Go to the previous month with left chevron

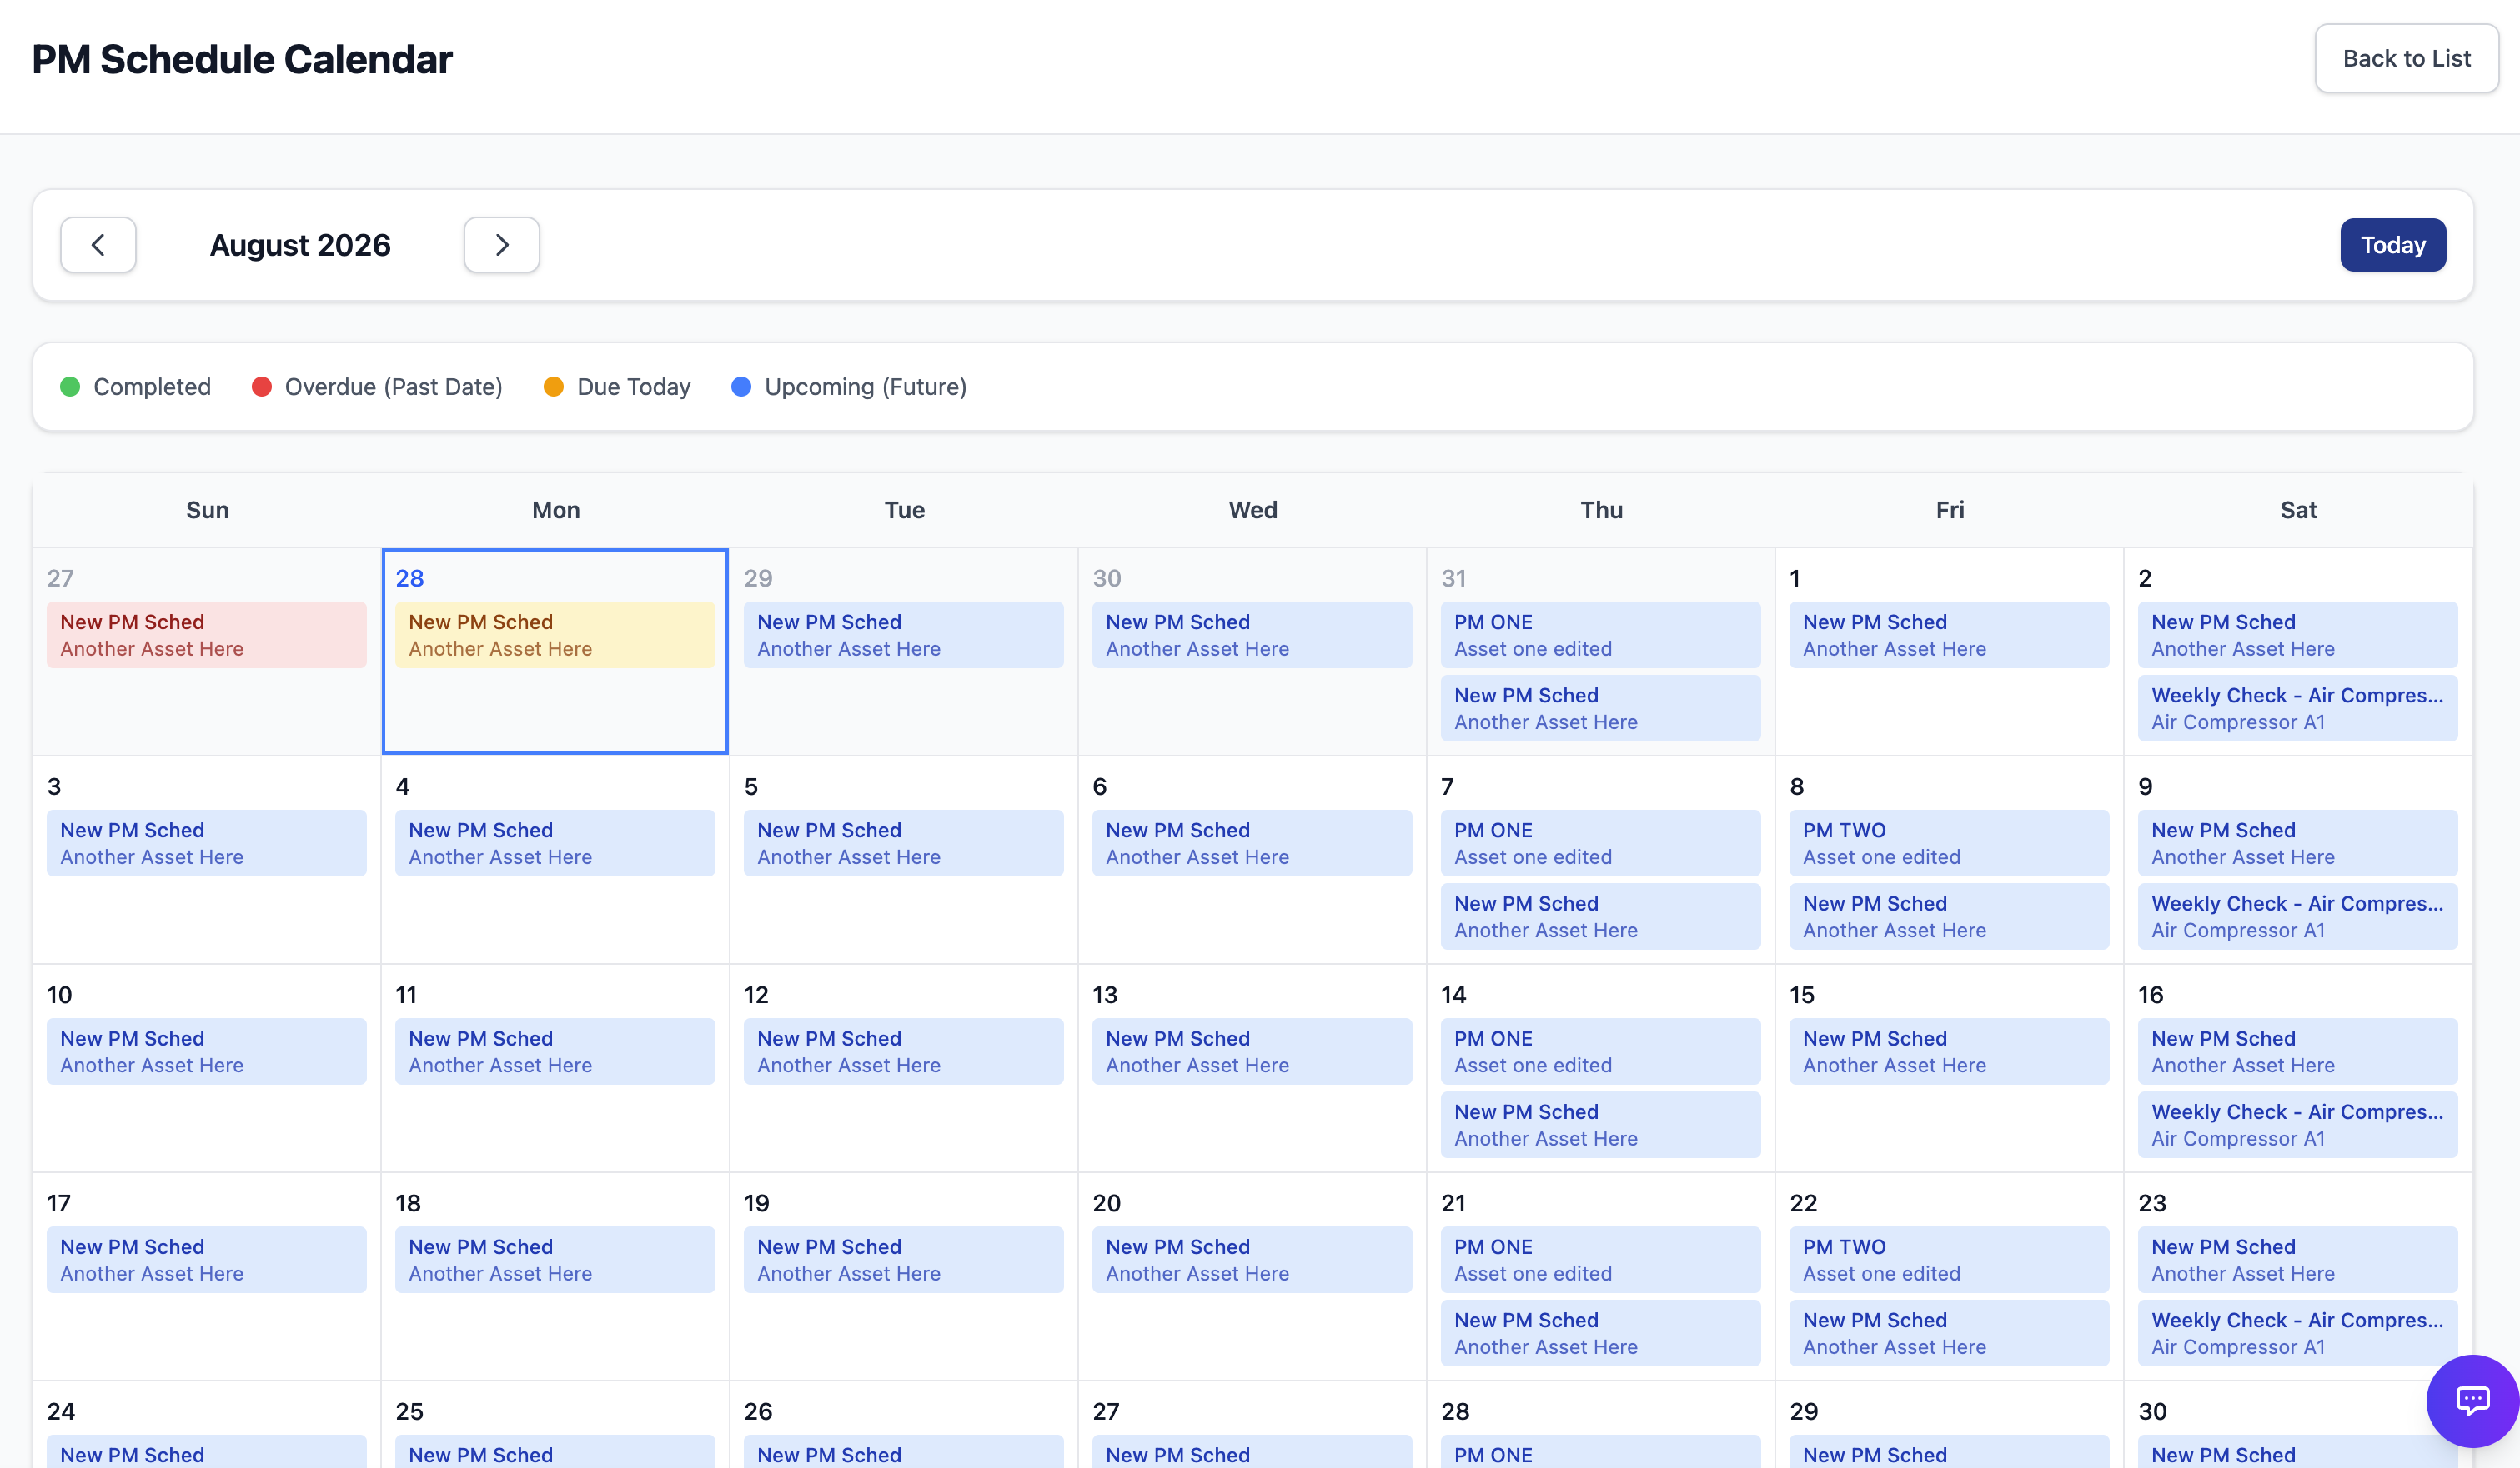tap(98, 245)
